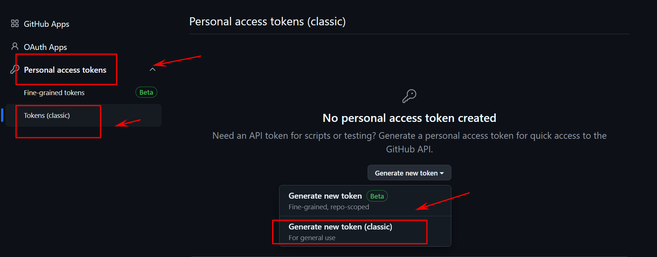The width and height of the screenshot is (657, 257).
Task: Open Fine-grained tokens page
Action: (x=54, y=93)
